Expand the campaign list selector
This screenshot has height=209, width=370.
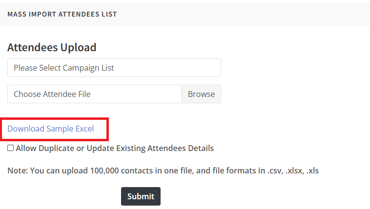coord(114,68)
